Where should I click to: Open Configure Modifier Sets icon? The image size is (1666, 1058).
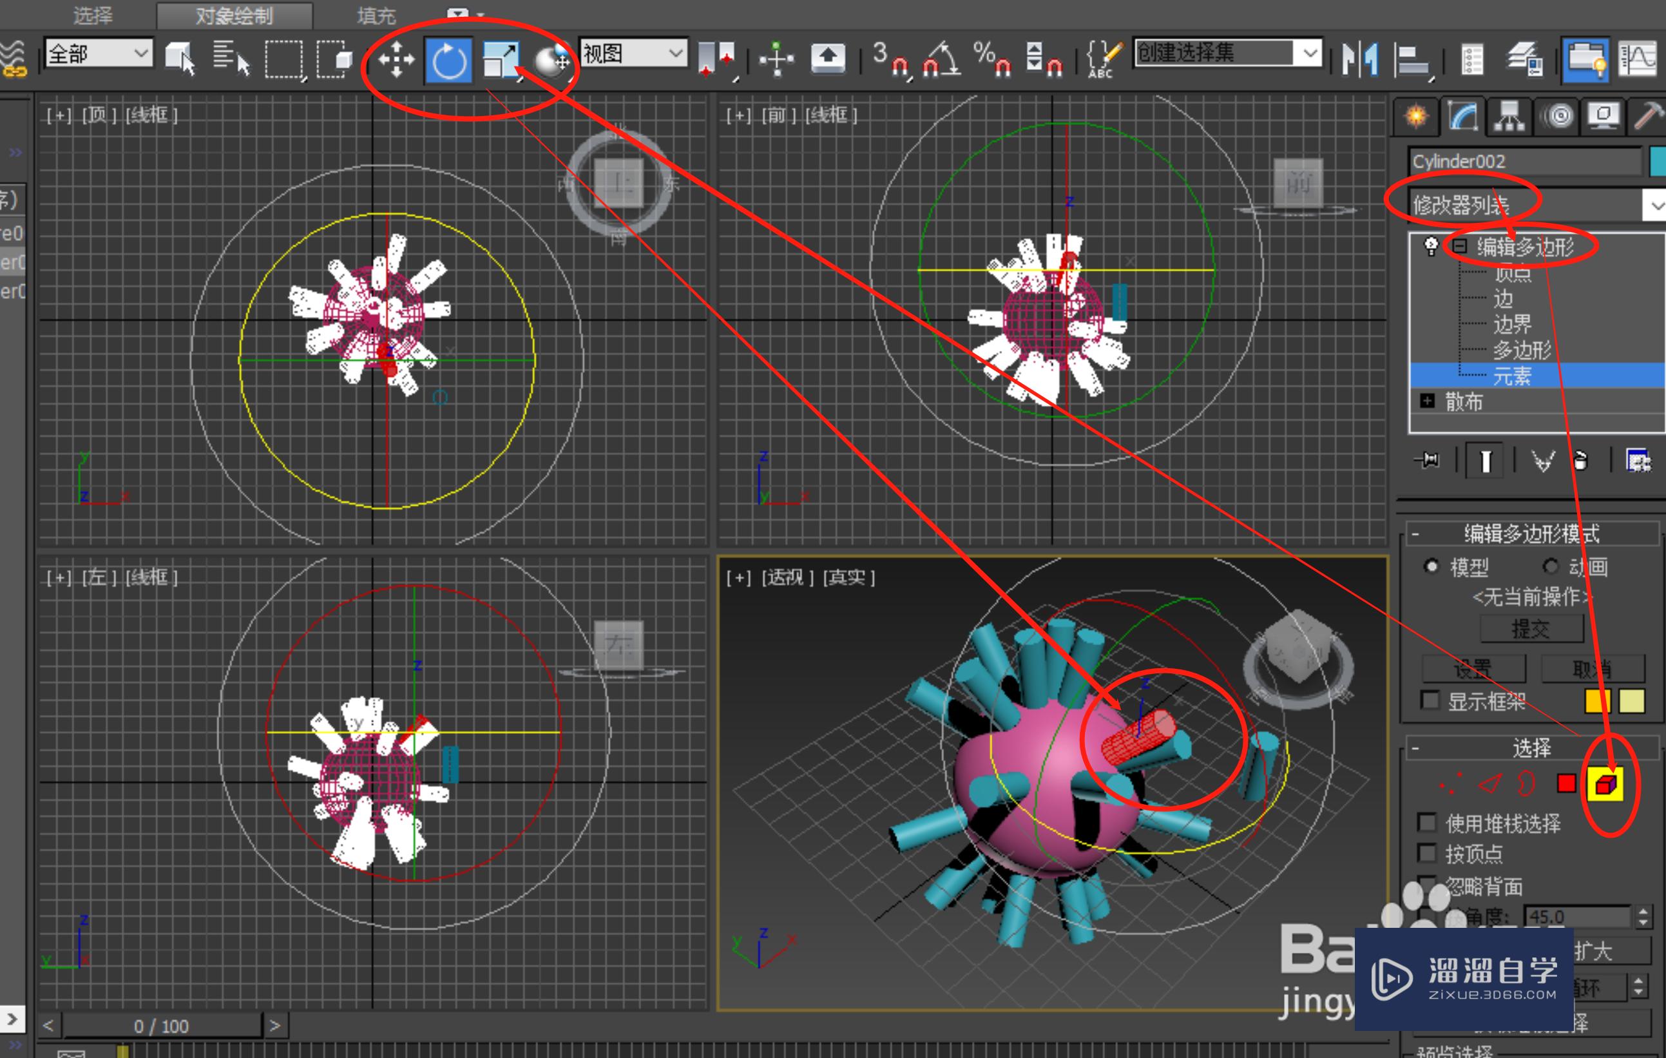1638,460
